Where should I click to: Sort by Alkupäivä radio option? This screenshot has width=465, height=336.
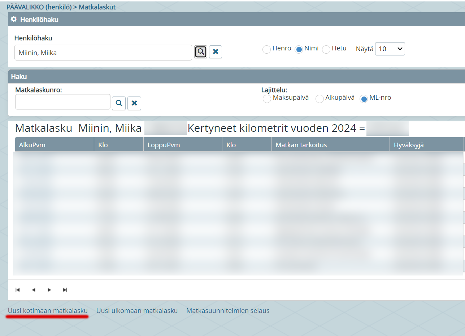(320, 99)
